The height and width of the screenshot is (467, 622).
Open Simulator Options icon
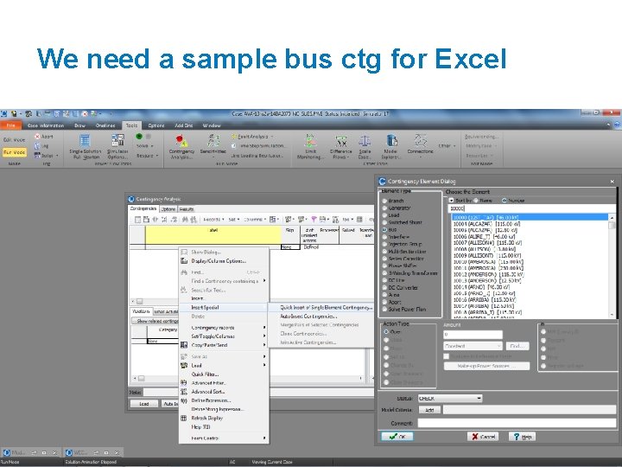point(117,146)
